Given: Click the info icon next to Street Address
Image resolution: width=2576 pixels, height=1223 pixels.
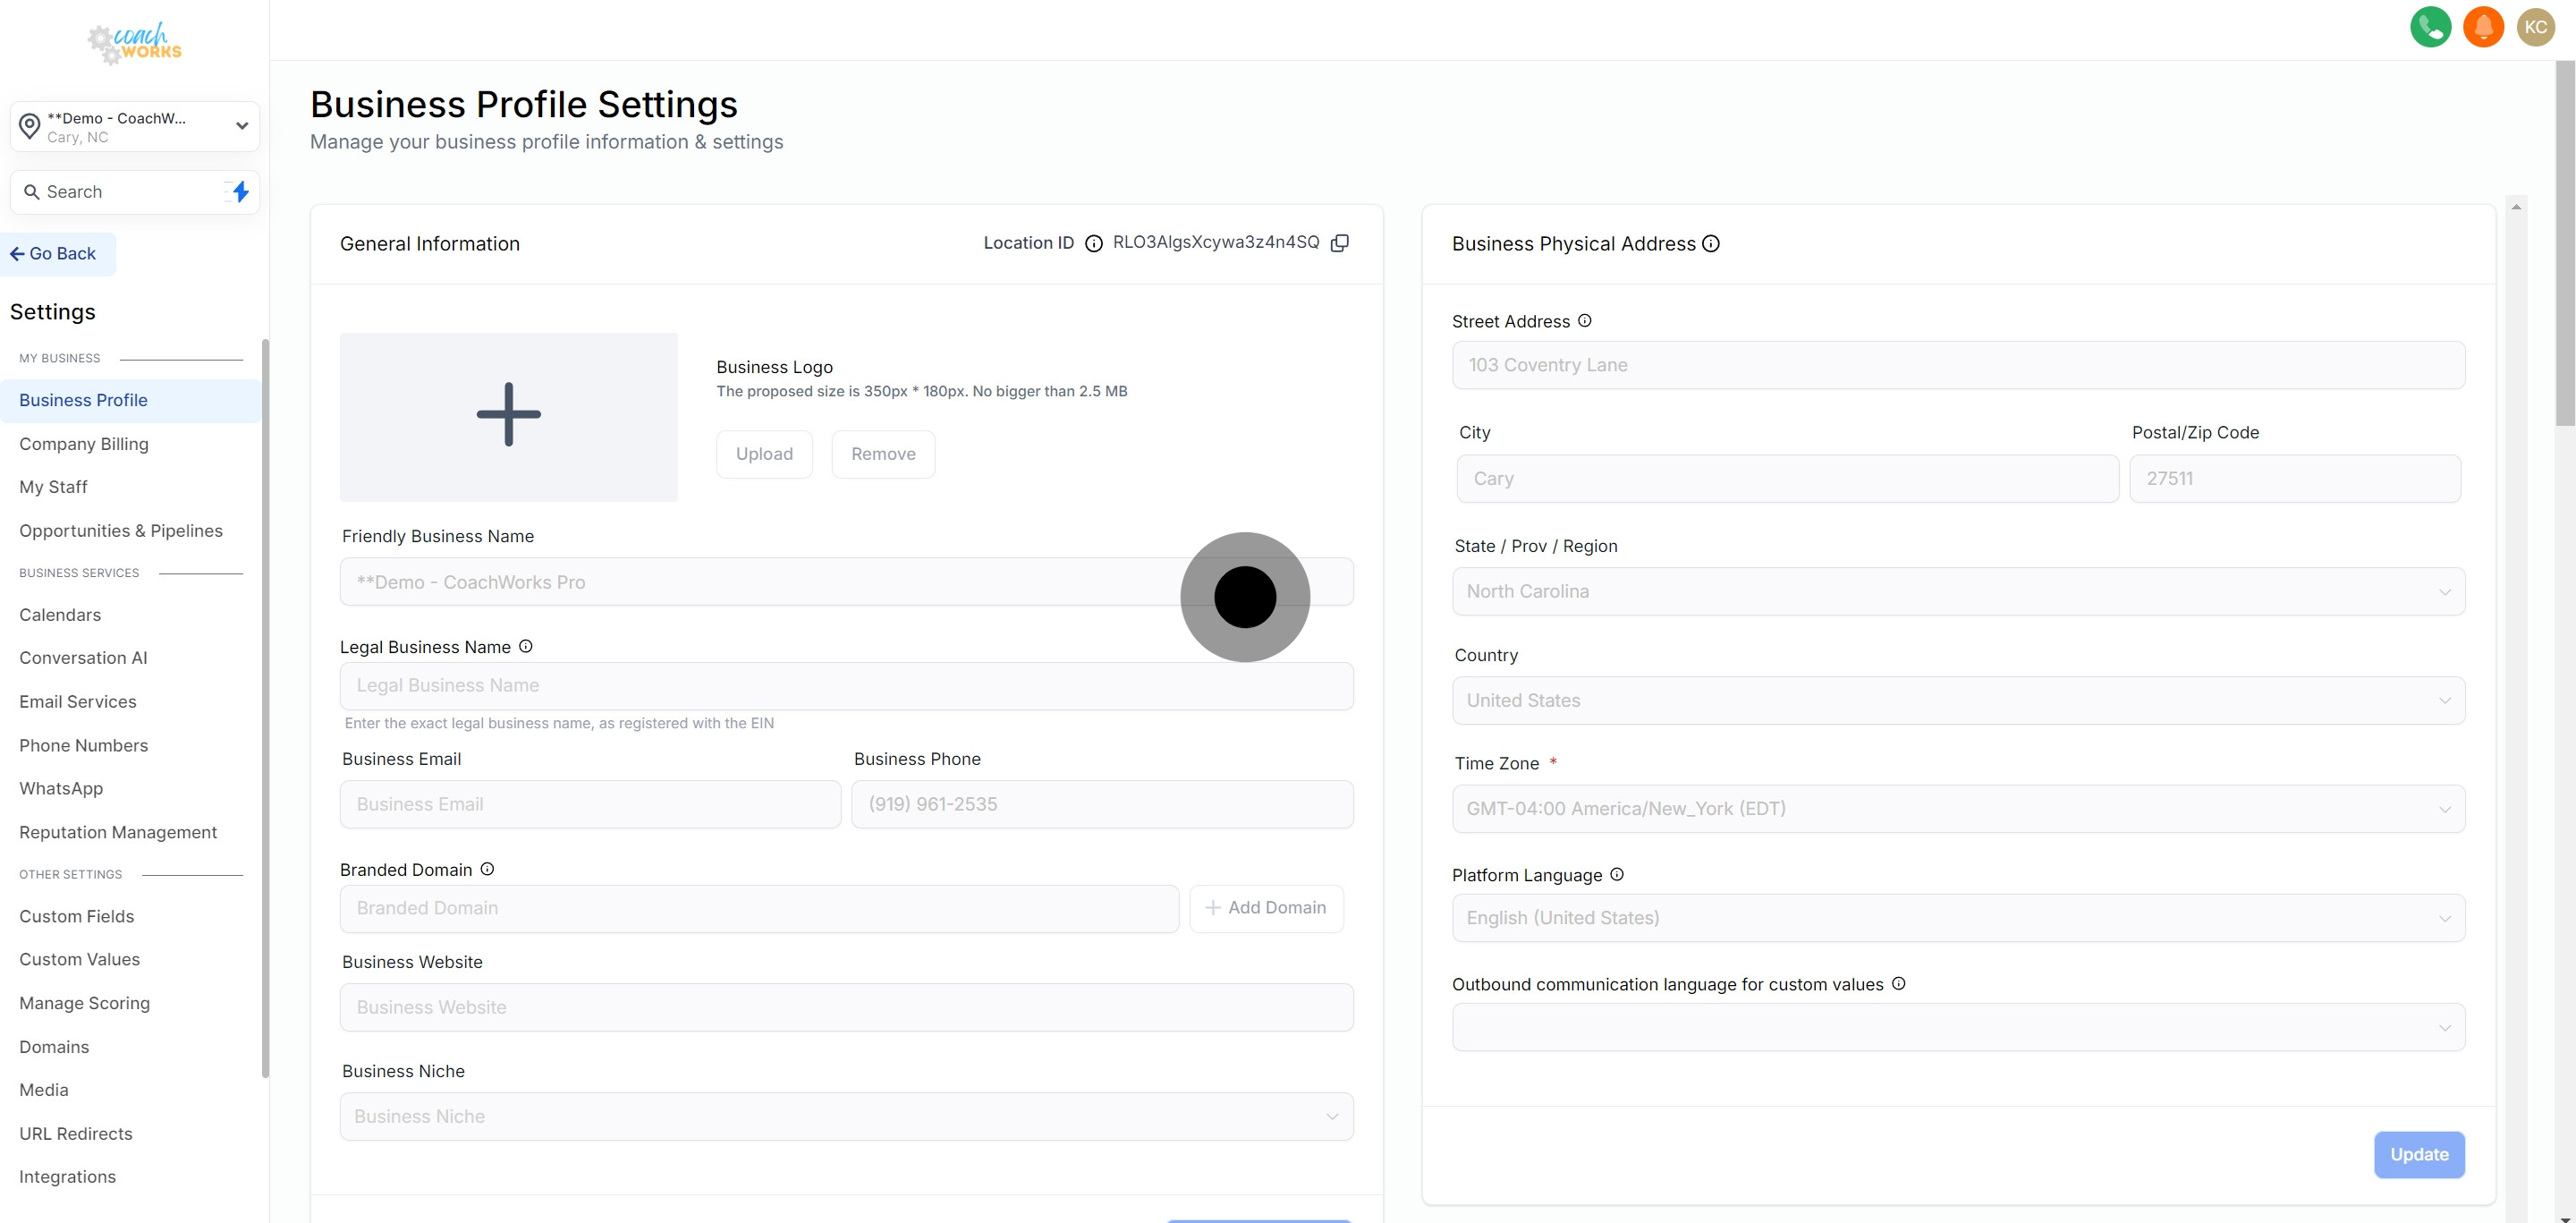Looking at the screenshot, I should coord(1584,320).
